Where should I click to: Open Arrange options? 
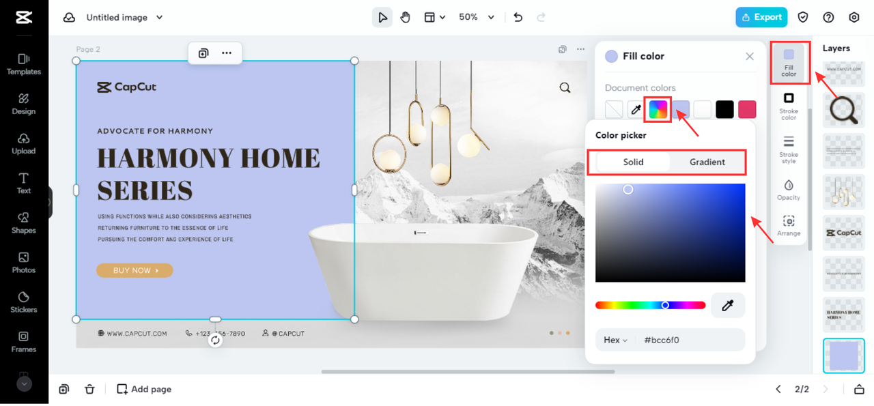pyautogui.click(x=789, y=226)
